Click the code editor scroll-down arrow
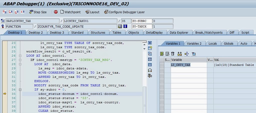 tap(144, 49)
